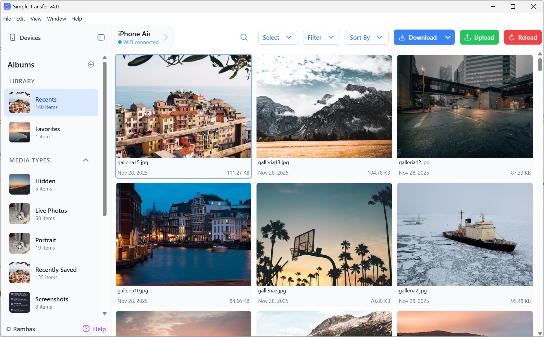Click the WiFi connected status indicator
The image size is (544, 337).
[138, 42]
